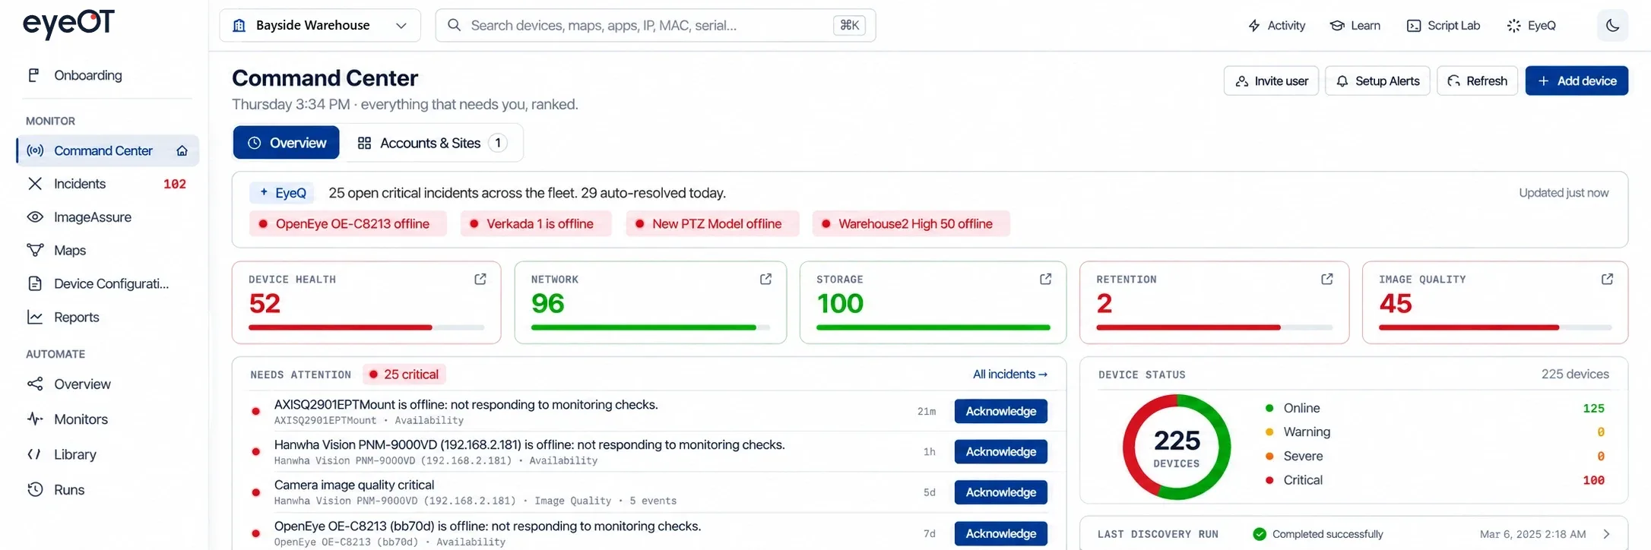The height and width of the screenshot is (550, 1651).
Task: Open Reports in the sidebar
Action: 107,318
